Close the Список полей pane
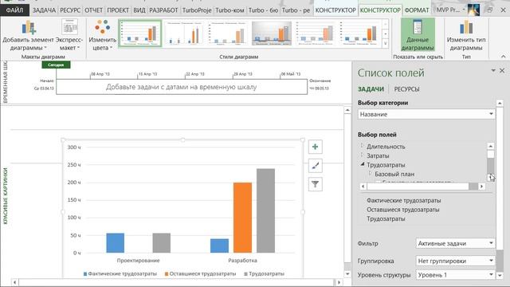 click(x=502, y=71)
